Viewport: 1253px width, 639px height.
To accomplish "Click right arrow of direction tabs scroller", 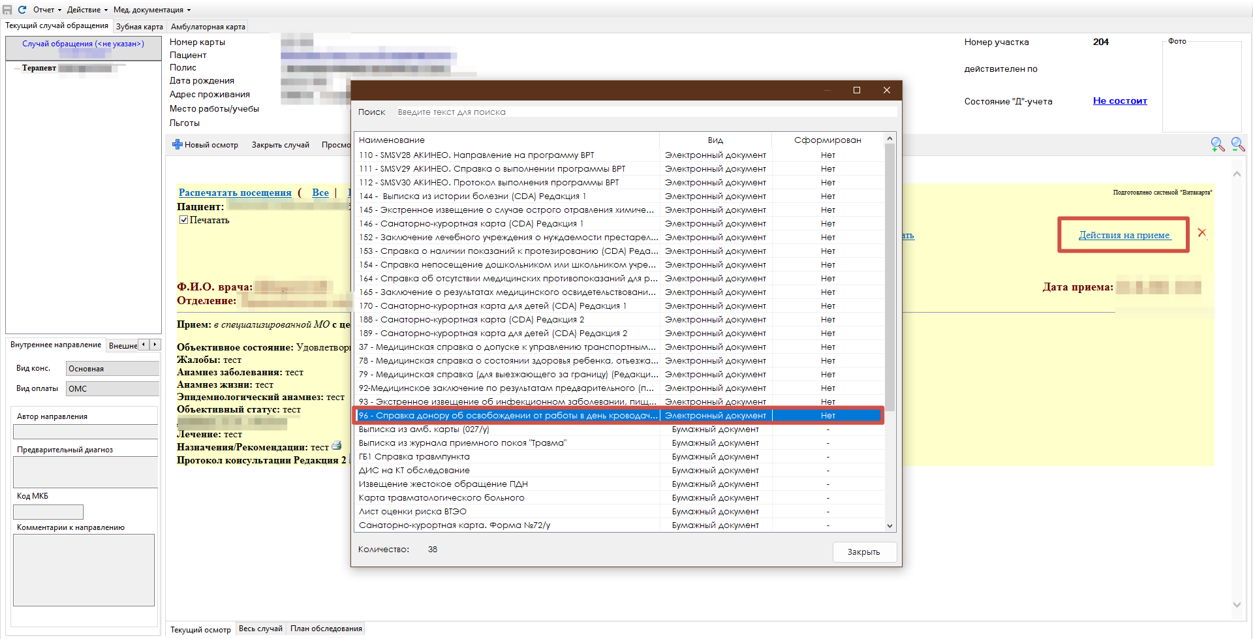I will click(155, 345).
